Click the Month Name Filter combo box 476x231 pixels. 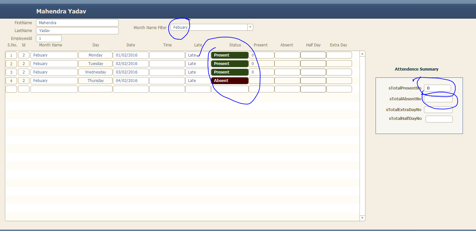point(209,27)
